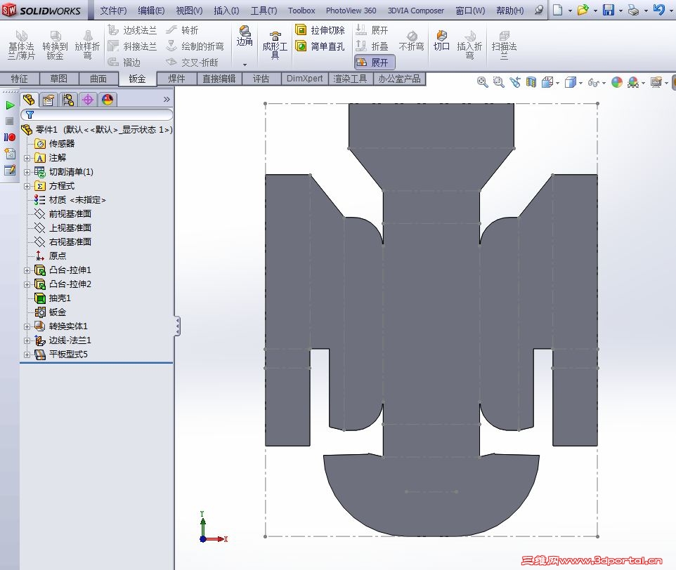The width and height of the screenshot is (676, 570).
Task: Click the Edit Appearance color ball
Action: 617,82
